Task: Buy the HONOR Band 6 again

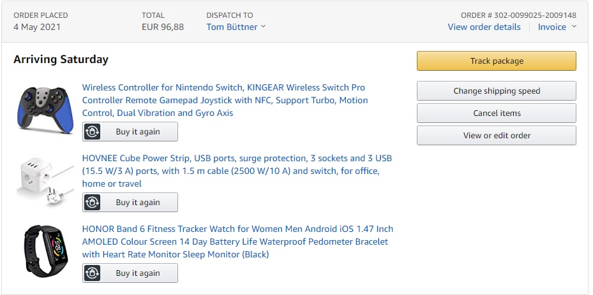Action: (137, 273)
